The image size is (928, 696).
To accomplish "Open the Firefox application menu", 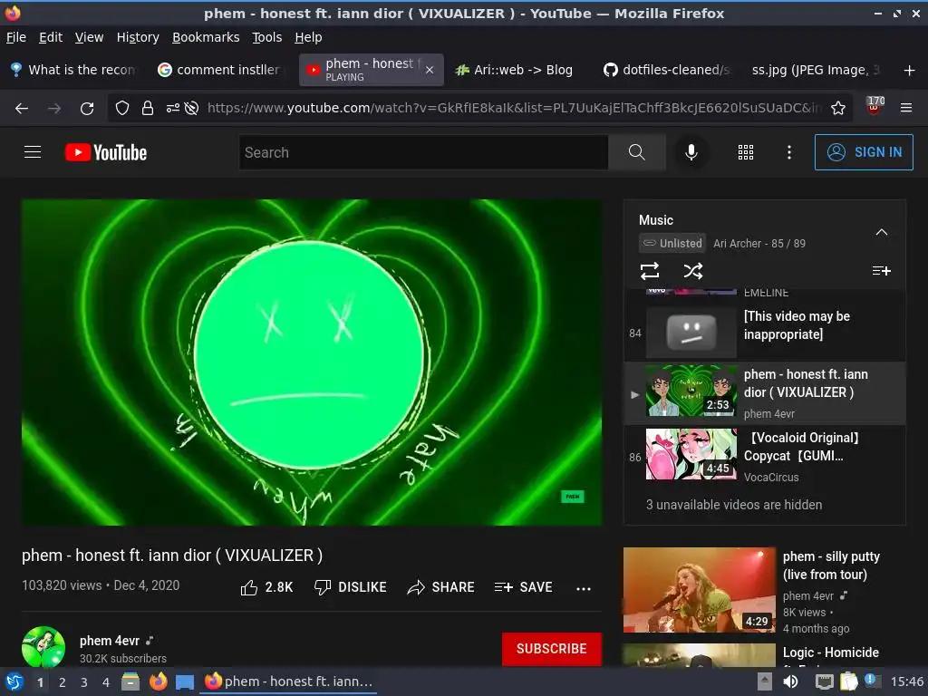I will coord(906,109).
